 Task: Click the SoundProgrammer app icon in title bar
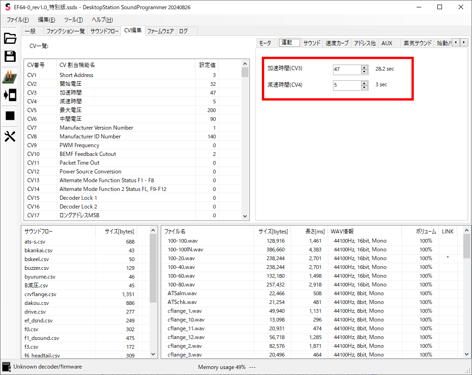click(x=7, y=7)
